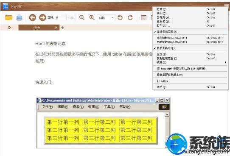Click table cell 第三行第二列
The height and width of the screenshot is (156, 230).
click(x=101, y=138)
